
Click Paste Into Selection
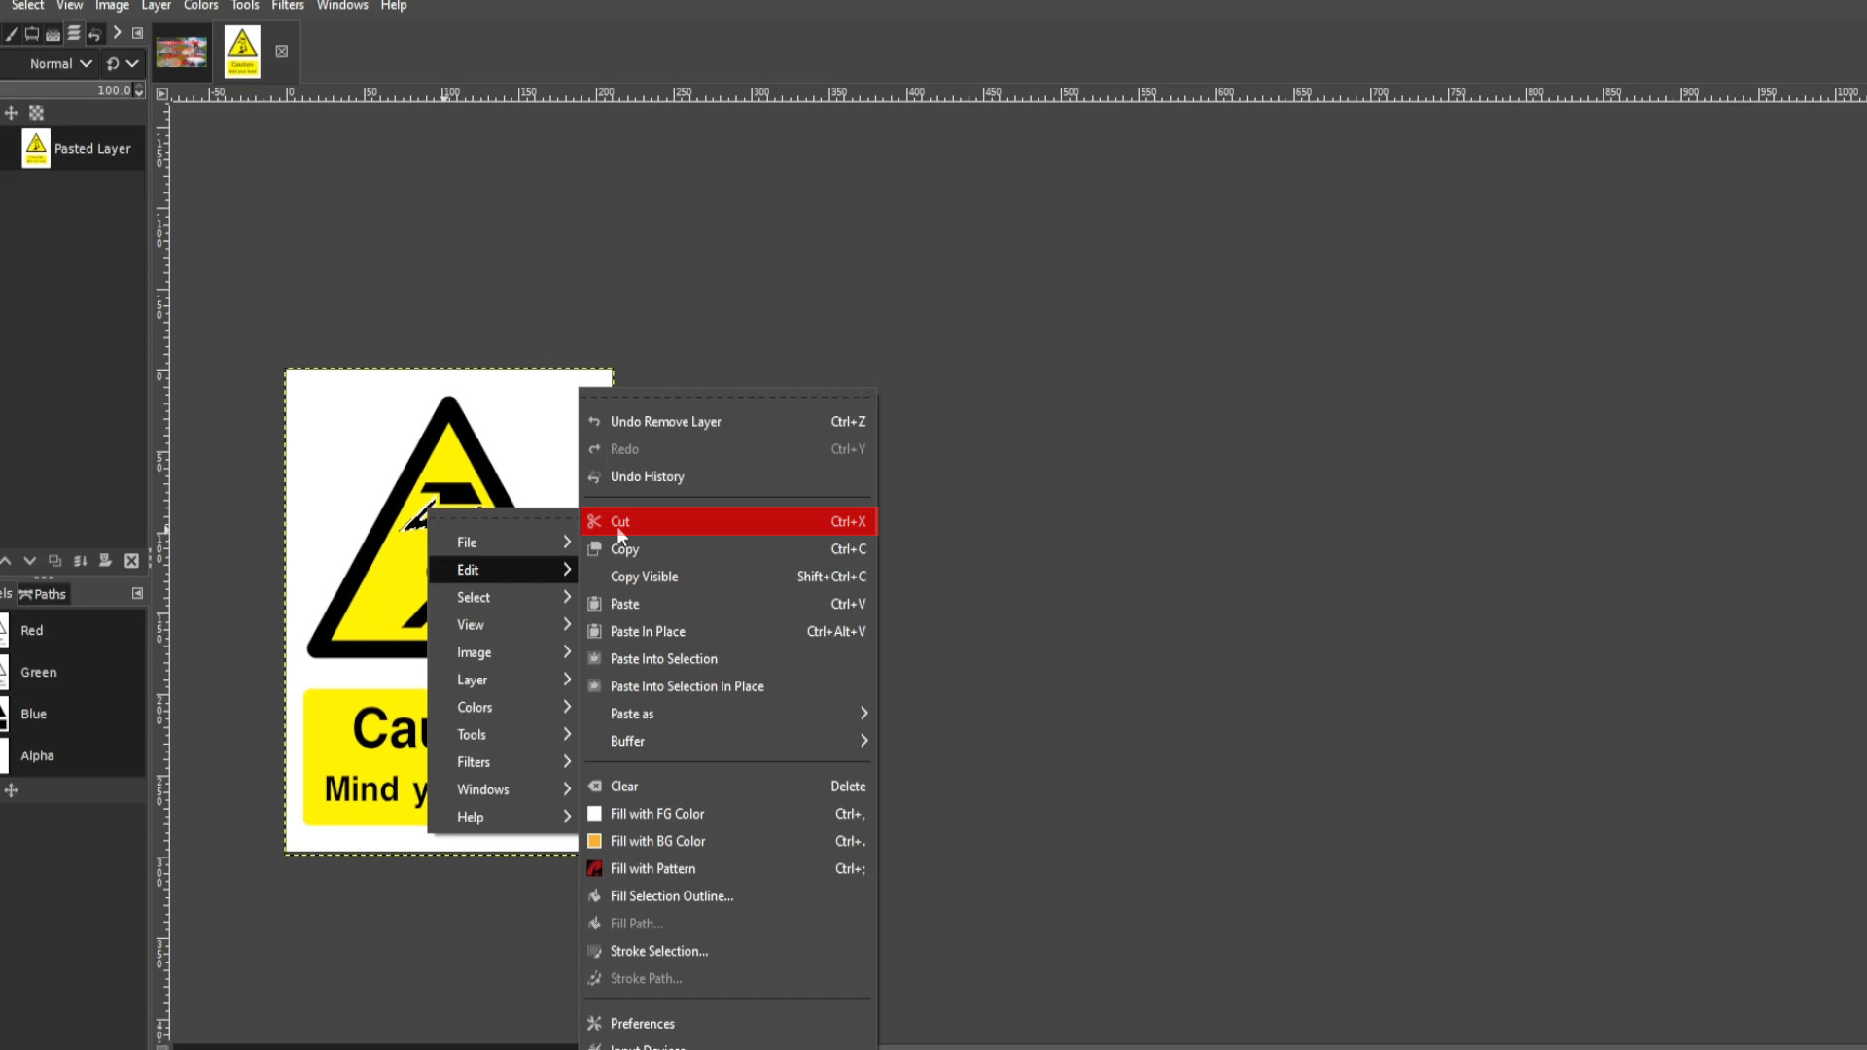point(728,659)
